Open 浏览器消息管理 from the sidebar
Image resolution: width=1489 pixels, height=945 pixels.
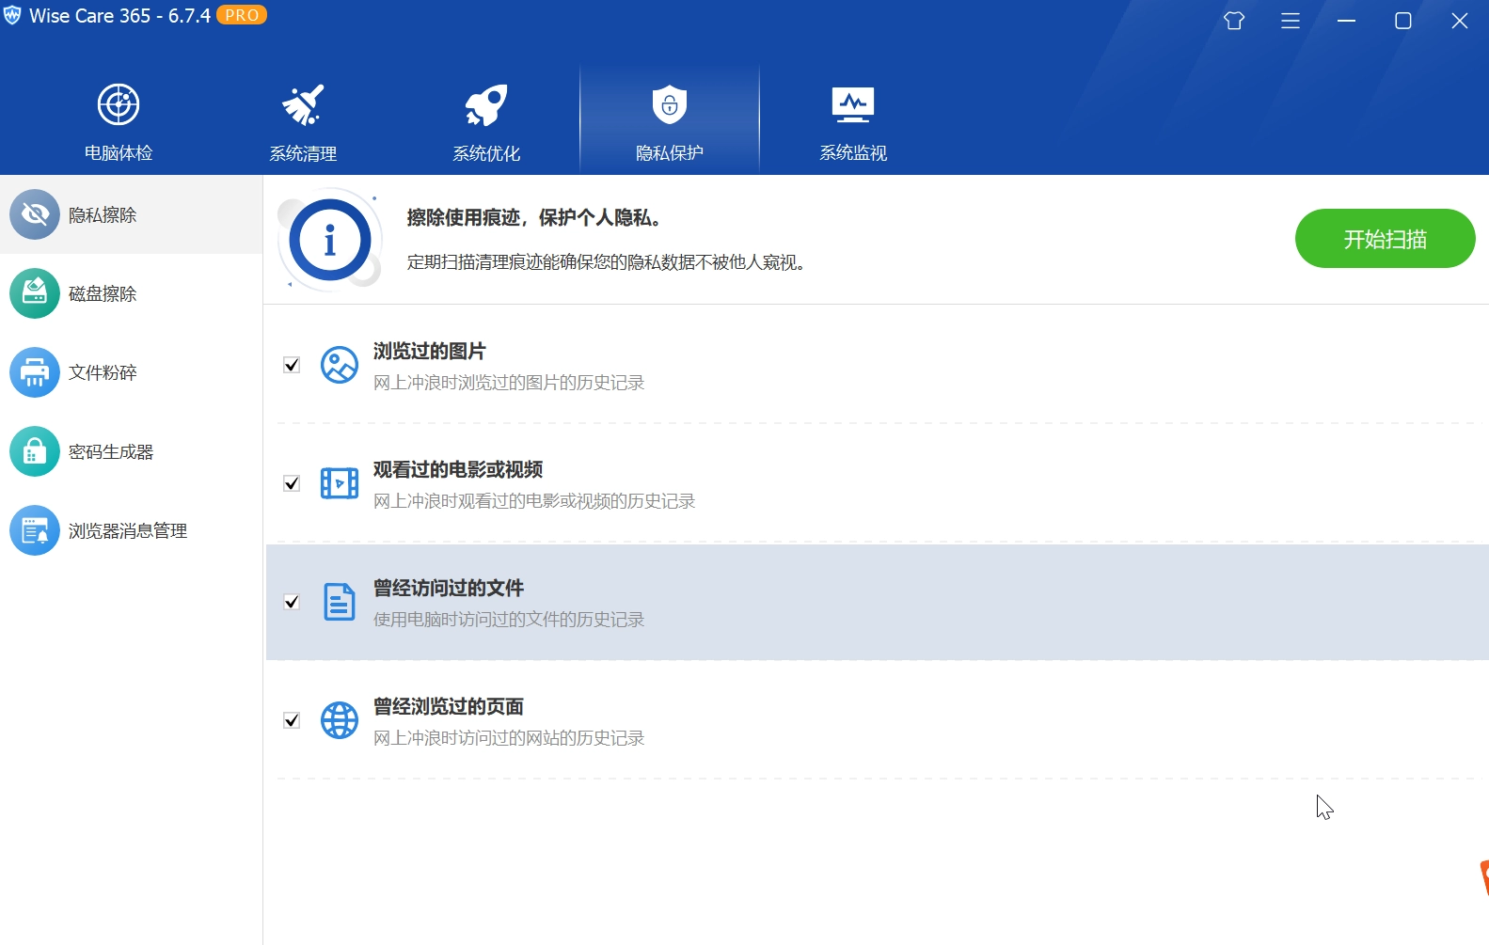pyautogui.click(x=131, y=530)
